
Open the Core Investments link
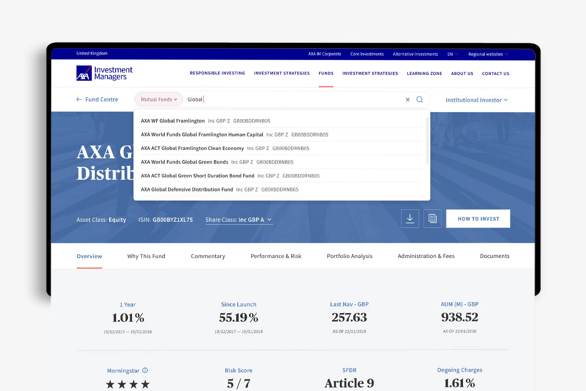click(x=367, y=54)
